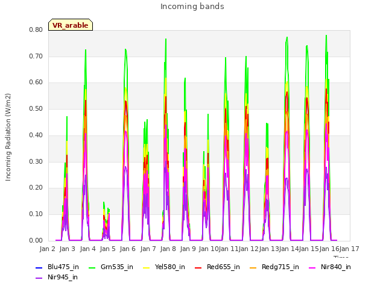The width and height of the screenshot is (386, 289).
Task: Click the VR_arable annotation label
Action: tap(71, 25)
